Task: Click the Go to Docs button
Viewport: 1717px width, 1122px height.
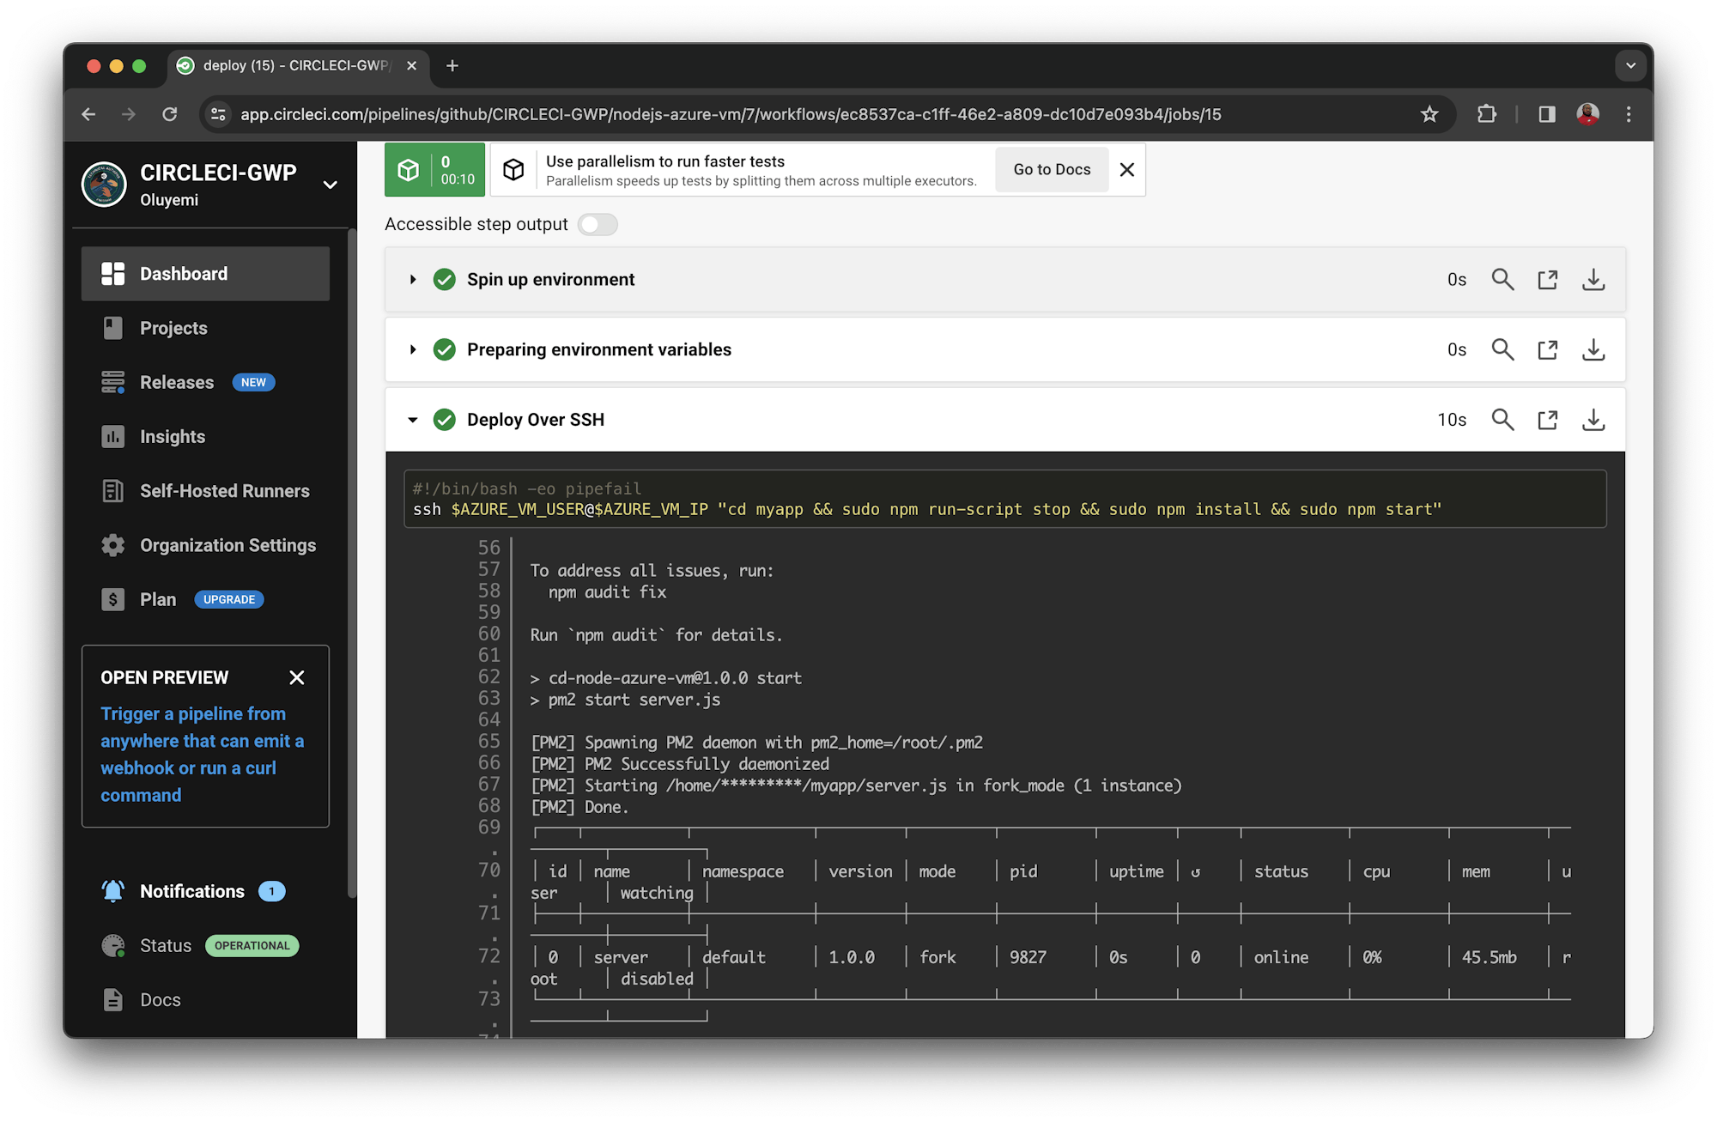Action: click(1051, 169)
